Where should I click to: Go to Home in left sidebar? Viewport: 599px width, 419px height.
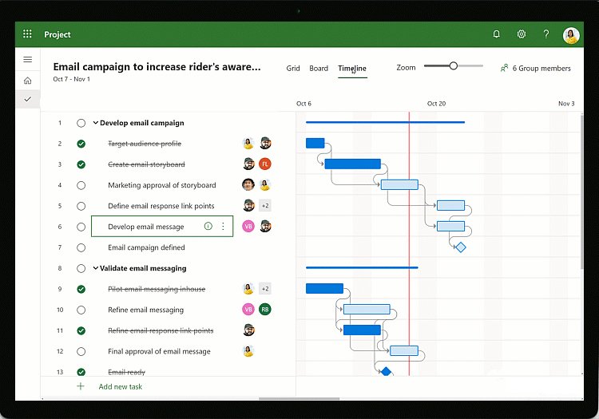[28, 80]
